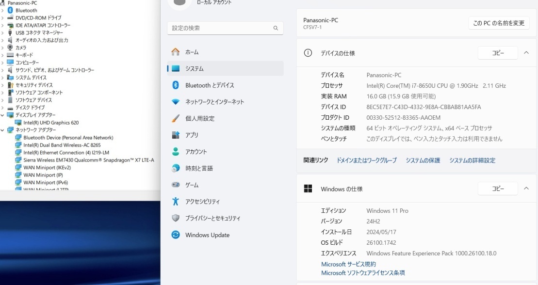Click the セキュリティ デバイス icon

(10, 85)
